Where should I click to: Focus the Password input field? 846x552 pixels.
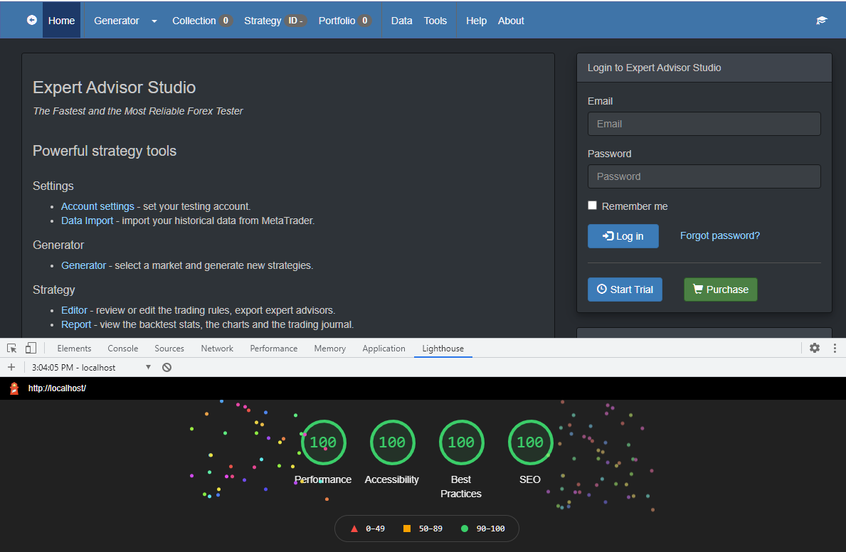[704, 176]
